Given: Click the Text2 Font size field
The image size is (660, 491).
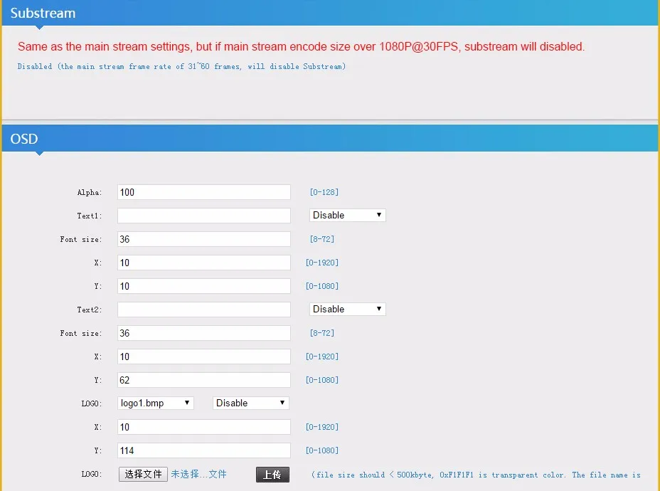Looking at the screenshot, I should [x=203, y=333].
